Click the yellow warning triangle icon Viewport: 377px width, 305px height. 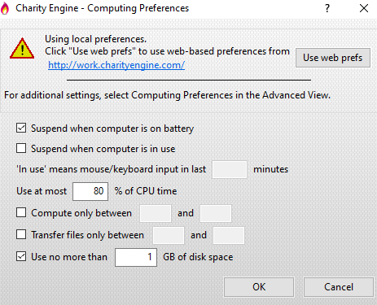point(22,49)
